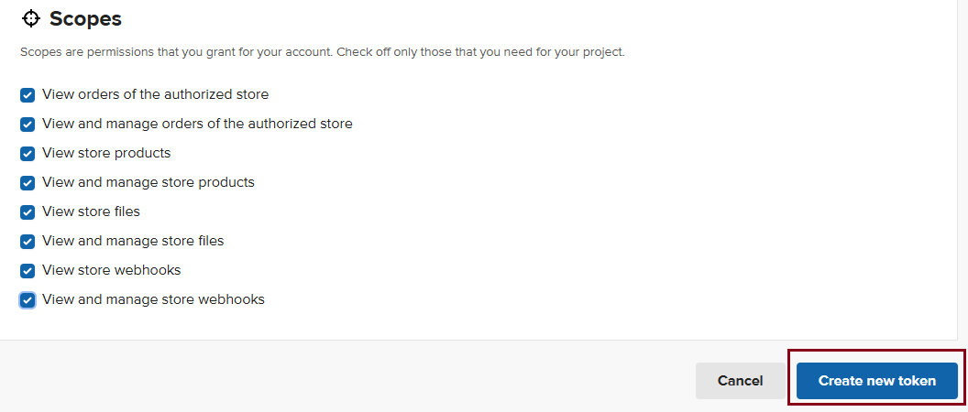
Task: Uncheck the View store products checkbox
Action: point(27,154)
